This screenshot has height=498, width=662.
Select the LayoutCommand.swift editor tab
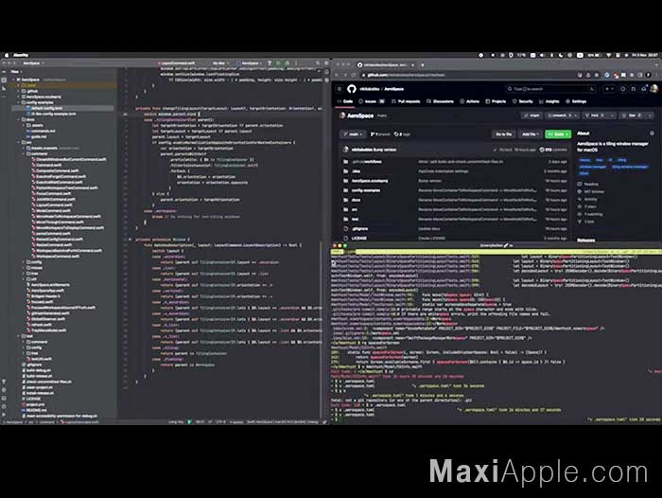tap(176, 63)
